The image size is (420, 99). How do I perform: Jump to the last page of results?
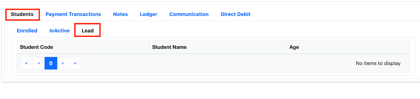75,63
